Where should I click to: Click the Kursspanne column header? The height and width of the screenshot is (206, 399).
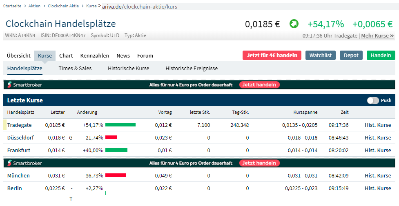tap(305, 112)
